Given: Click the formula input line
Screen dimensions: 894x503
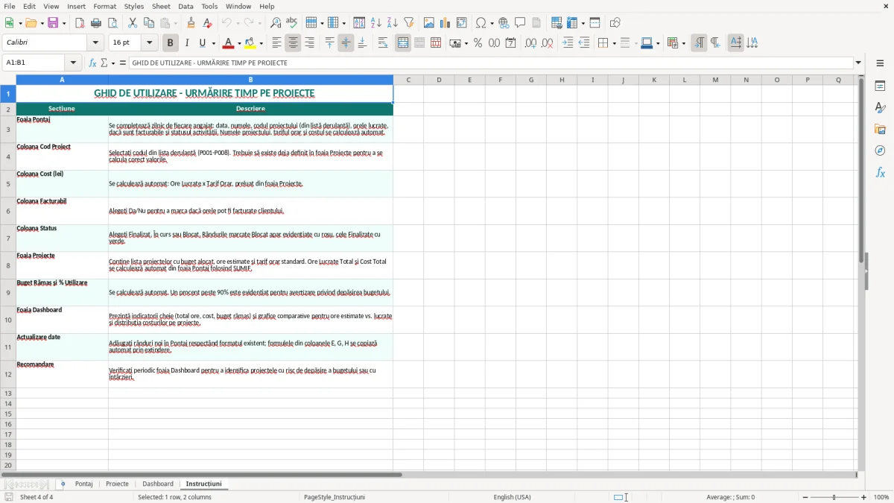Looking at the screenshot, I should tap(490, 63).
